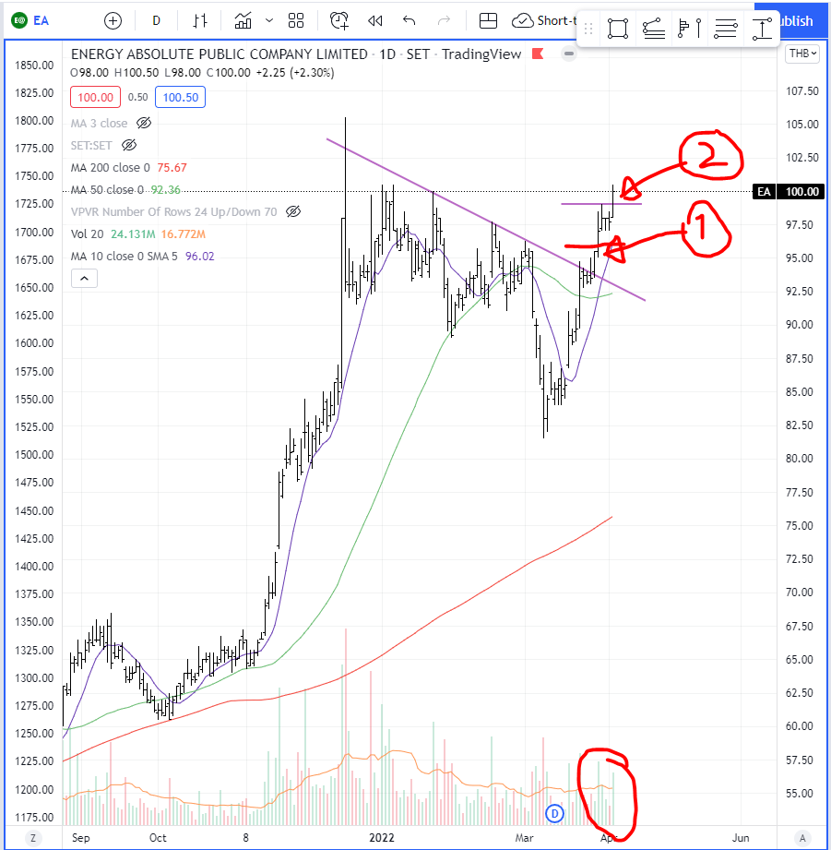Click the 107.50 right axis value
This screenshot has width=831, height=850.
click(x=802, y=91)
